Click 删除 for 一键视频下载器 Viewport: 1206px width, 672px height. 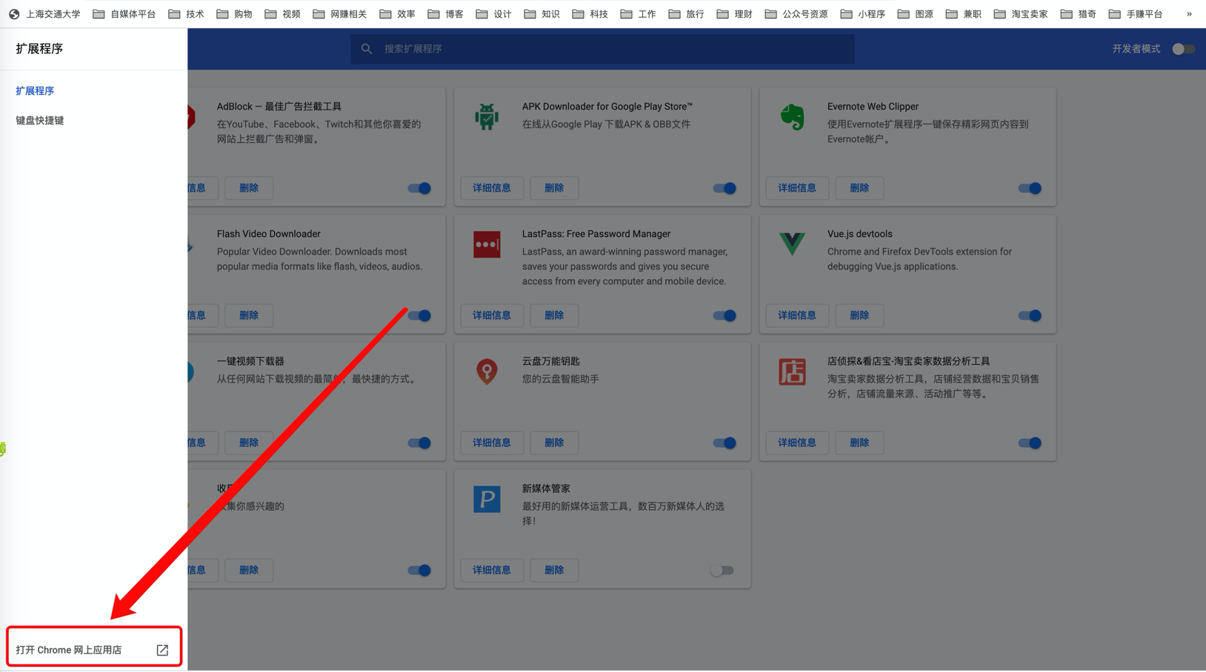pyautogui.click(x=249, y=443)
